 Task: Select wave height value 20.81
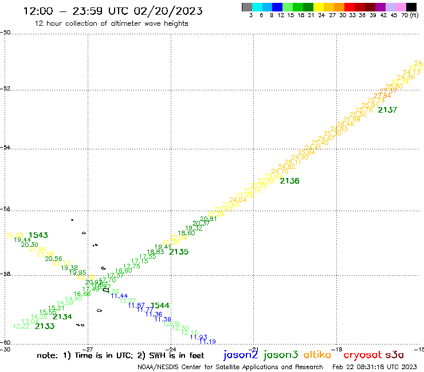pyautogui.click(x=209, y=219)
